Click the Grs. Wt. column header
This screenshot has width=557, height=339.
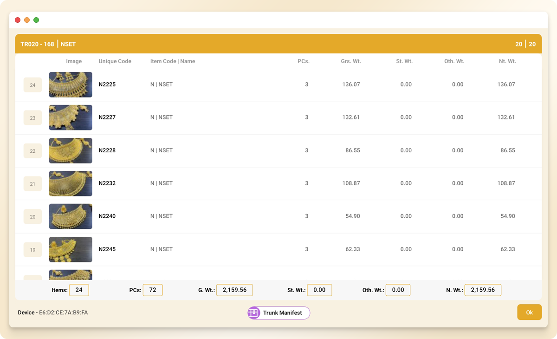click(x=350, y=61)
